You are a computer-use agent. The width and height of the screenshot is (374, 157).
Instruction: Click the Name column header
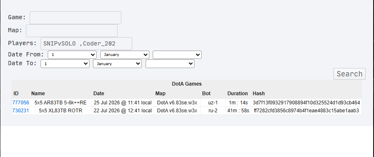pos(38,94)
